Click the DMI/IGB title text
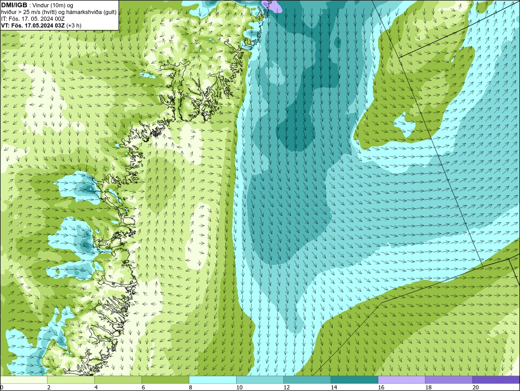The width and height of the screenshot is (520, 391). (x=14, y=5)
